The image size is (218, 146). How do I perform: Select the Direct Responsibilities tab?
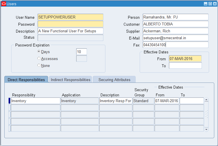26,80
